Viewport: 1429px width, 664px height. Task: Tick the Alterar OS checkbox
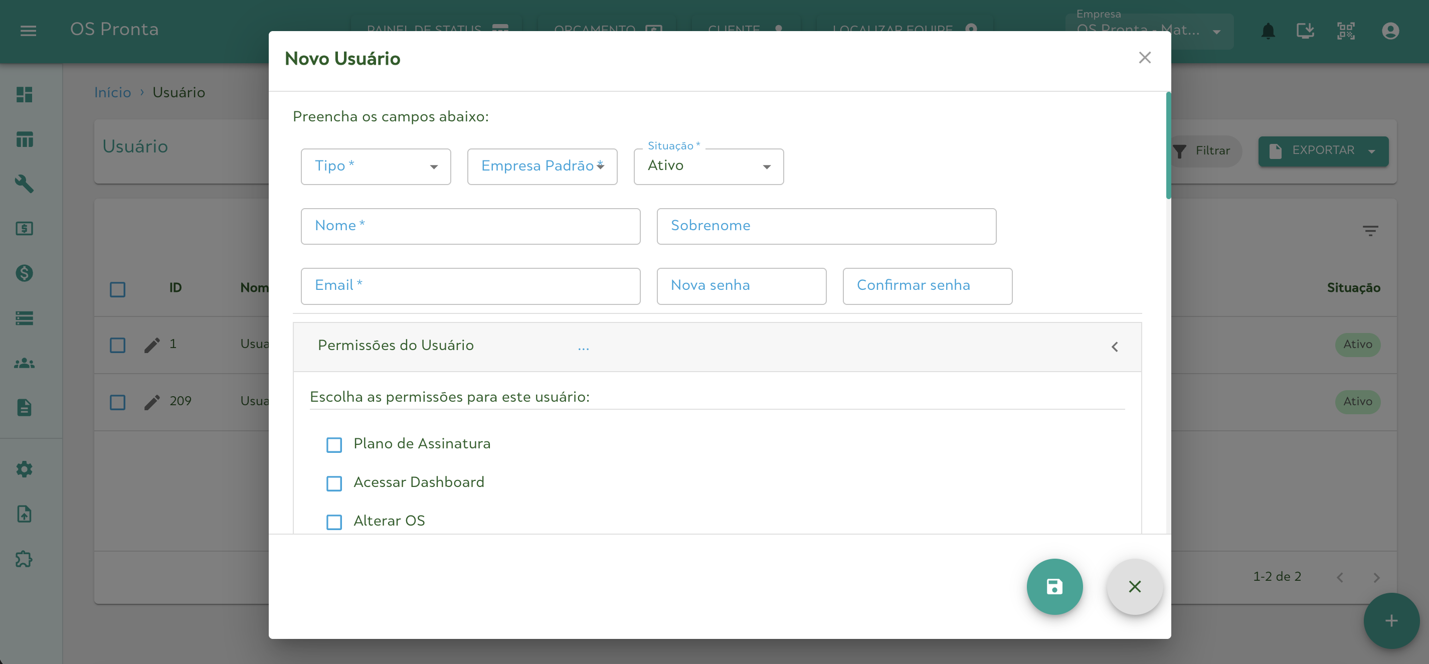334,522
